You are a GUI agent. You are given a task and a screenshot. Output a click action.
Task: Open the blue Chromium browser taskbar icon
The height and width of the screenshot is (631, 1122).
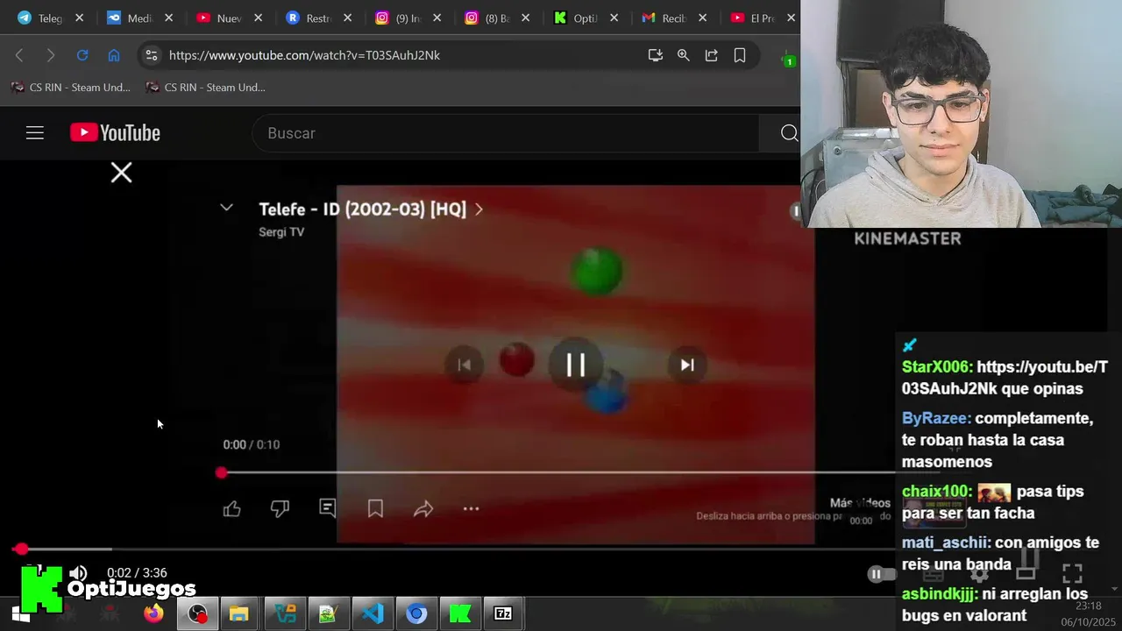point(416,613)
